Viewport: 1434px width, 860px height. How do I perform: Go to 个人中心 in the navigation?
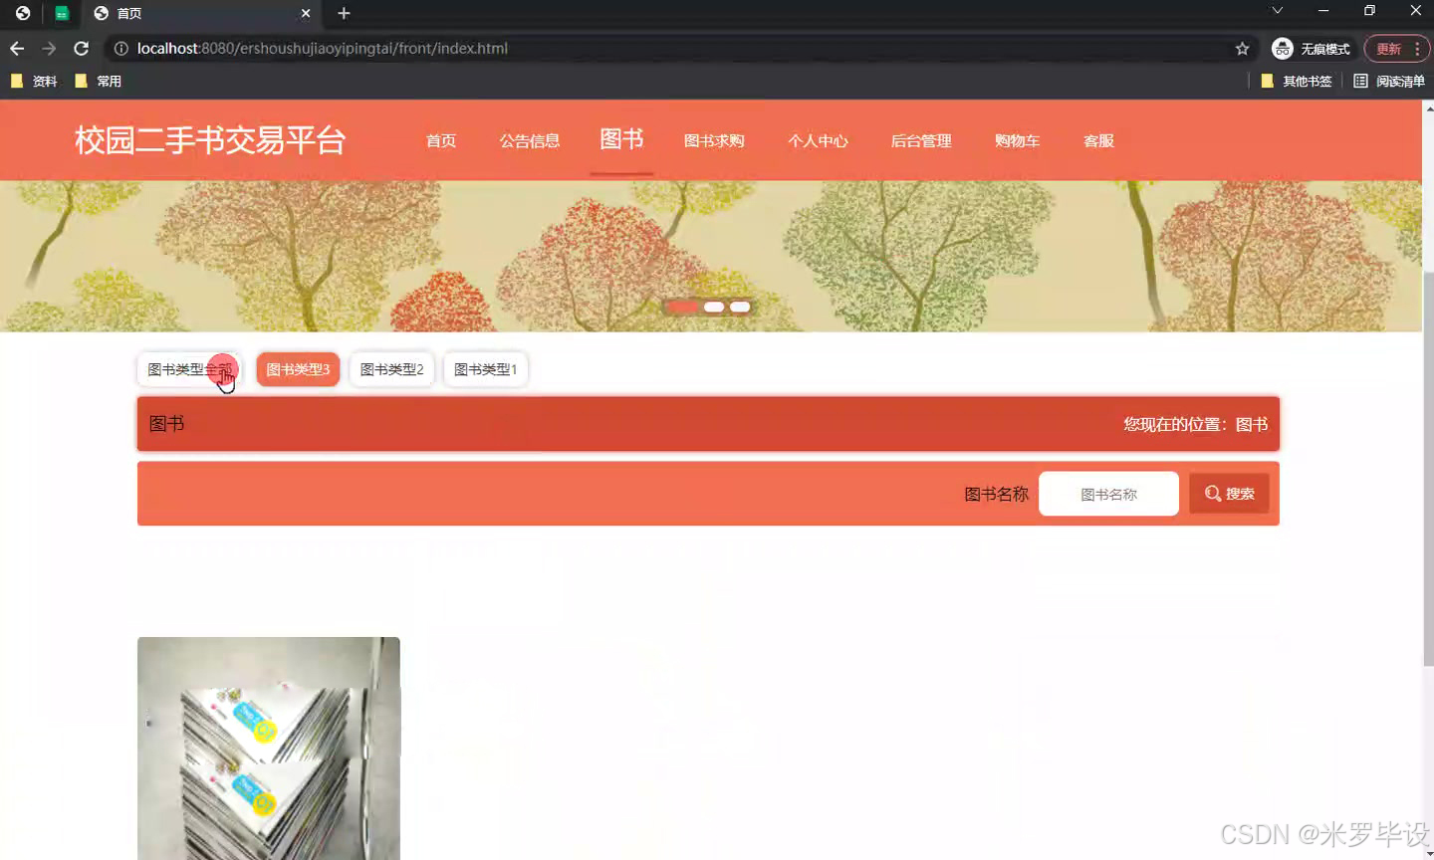pyautogui.click(x=818, y=140)
